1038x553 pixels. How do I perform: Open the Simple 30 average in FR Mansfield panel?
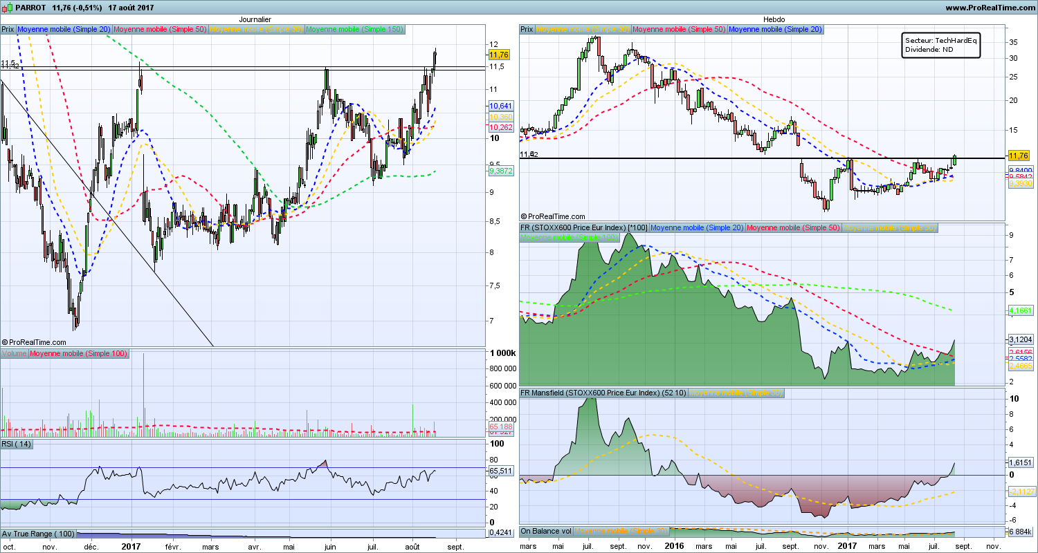(x=735, y=393)
